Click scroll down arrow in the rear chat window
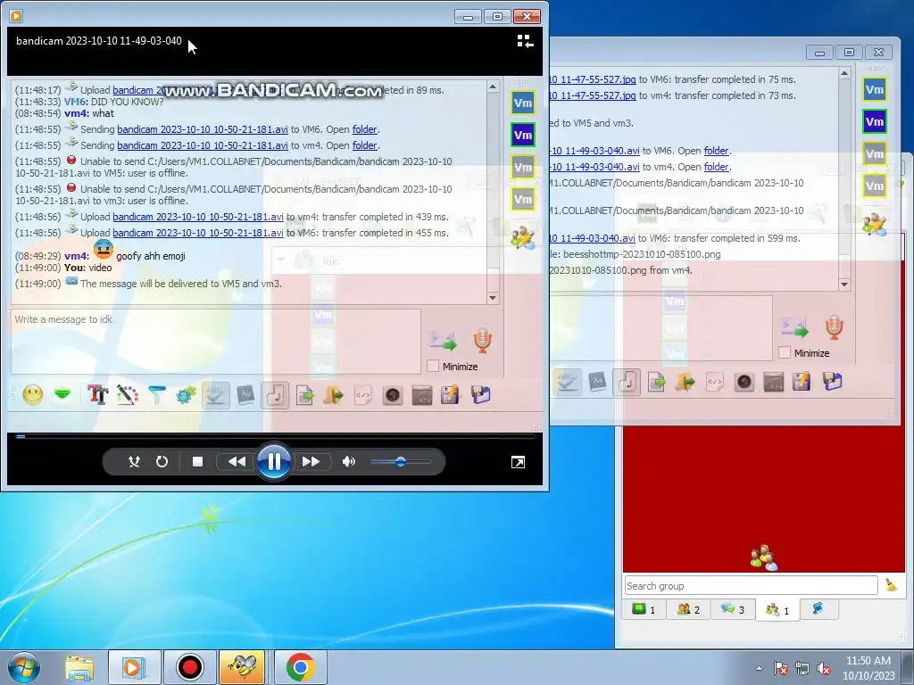Viewport: 914px width, 685px height. pyautogui.click(x=844, y=285)
